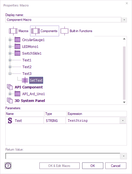Select the CircularGauge1 tree item

33,40
